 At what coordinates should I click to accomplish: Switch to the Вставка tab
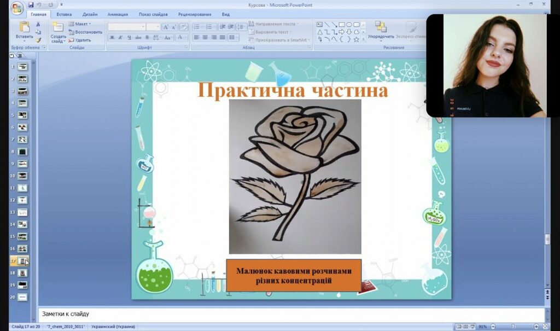pos(64,15)
